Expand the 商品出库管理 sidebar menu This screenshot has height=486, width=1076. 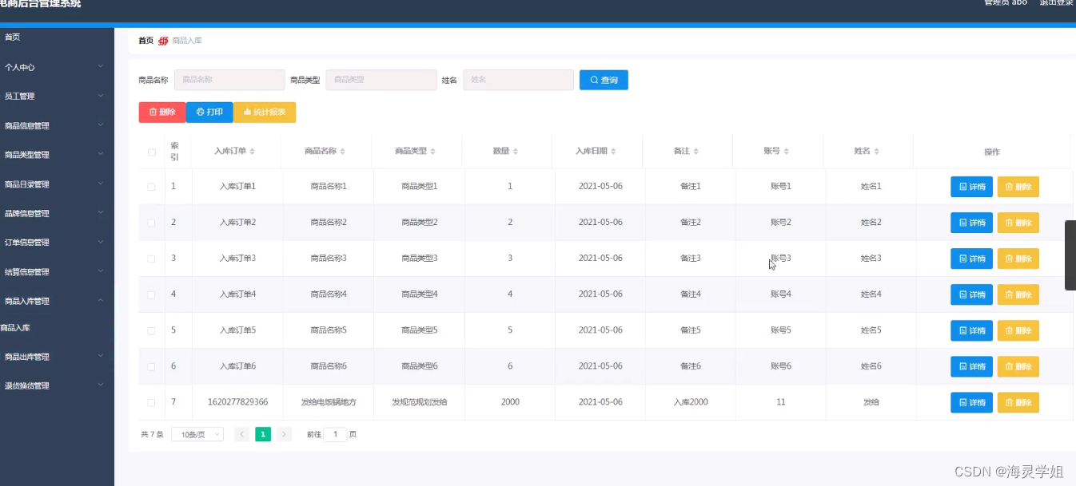tap(57, 357)
